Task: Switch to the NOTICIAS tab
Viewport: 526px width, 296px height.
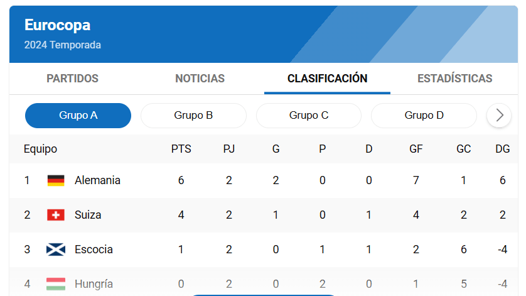Action: [x=200, y=79]
